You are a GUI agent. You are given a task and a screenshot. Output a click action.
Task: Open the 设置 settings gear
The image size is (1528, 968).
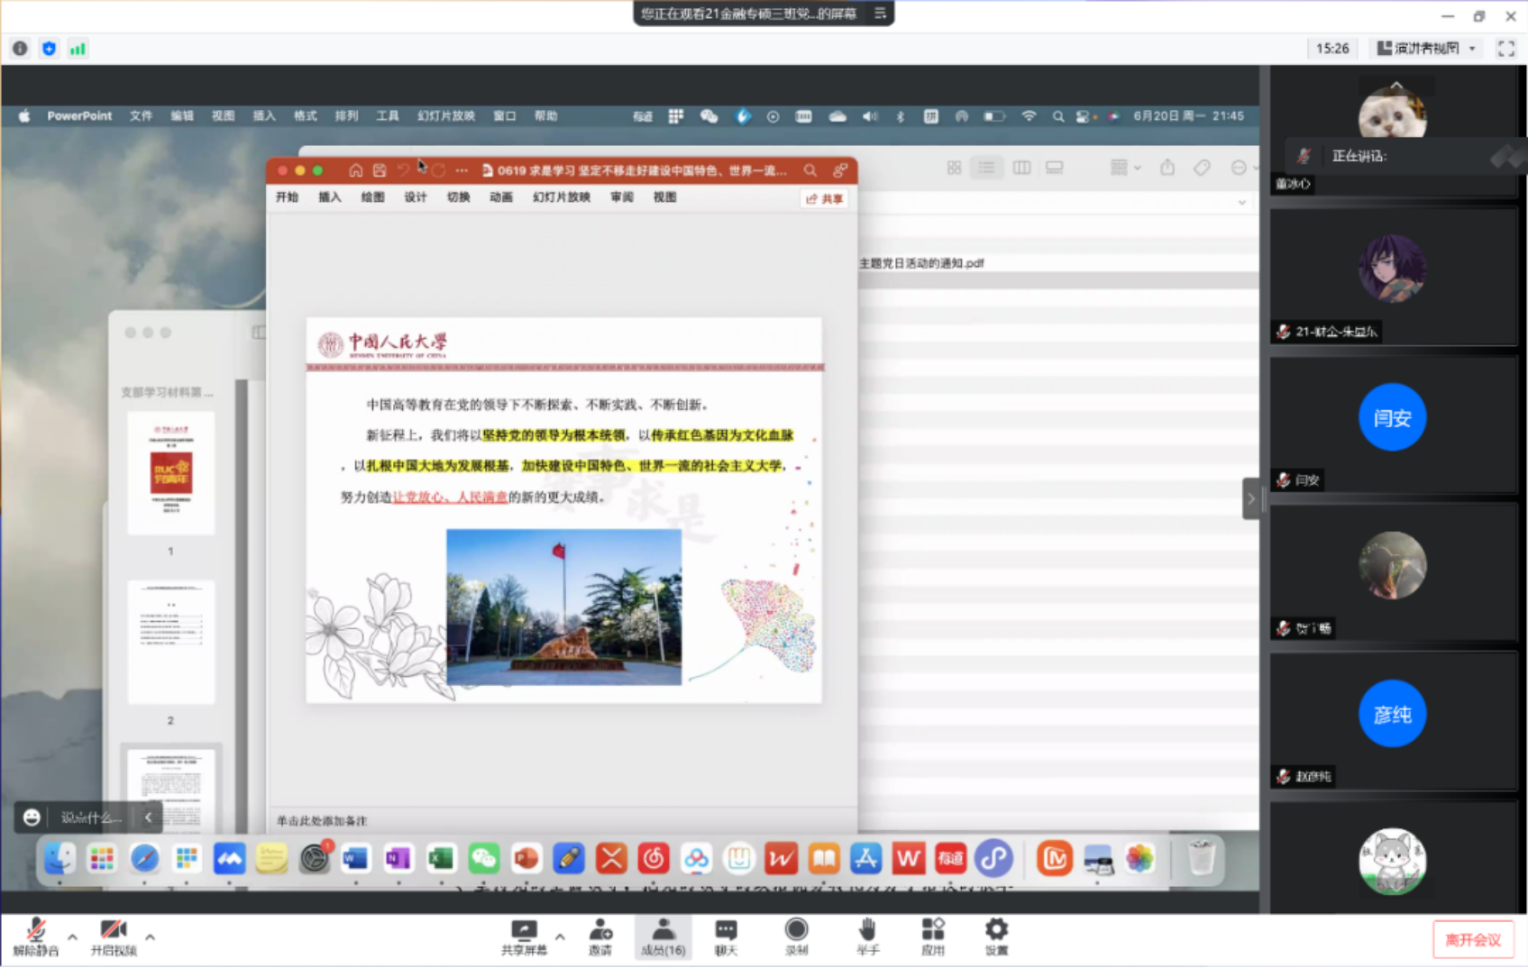click(x=996, y=936)
